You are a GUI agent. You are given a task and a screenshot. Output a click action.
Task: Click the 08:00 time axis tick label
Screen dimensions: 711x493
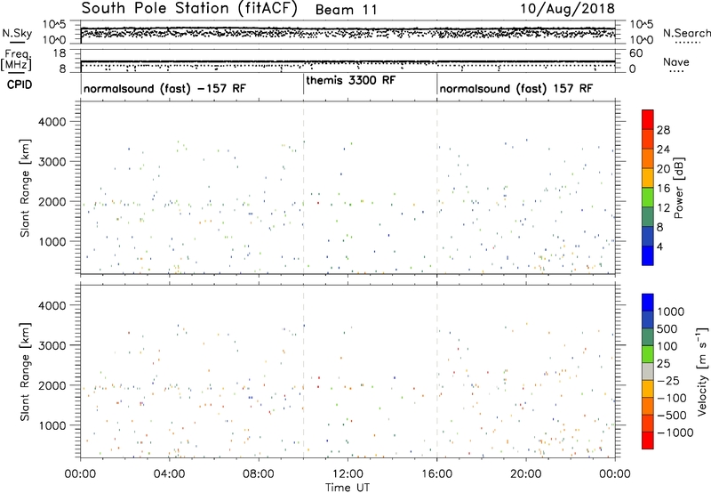259,474
